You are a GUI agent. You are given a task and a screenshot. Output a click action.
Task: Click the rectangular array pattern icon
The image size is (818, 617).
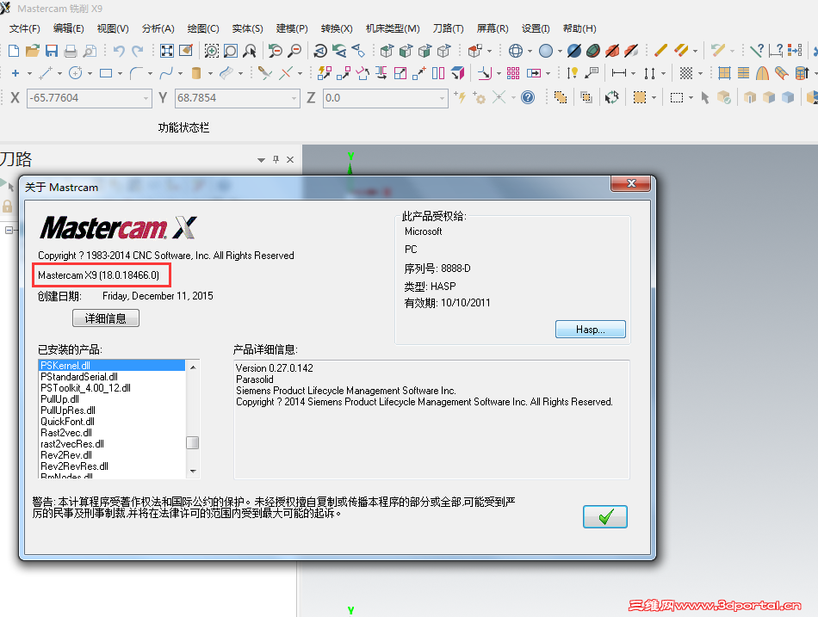[513, 73]
